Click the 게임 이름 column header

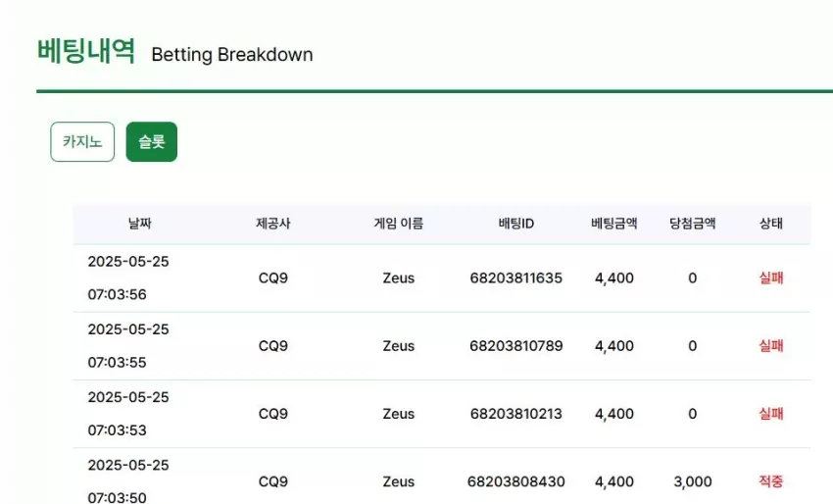(399, 224)
